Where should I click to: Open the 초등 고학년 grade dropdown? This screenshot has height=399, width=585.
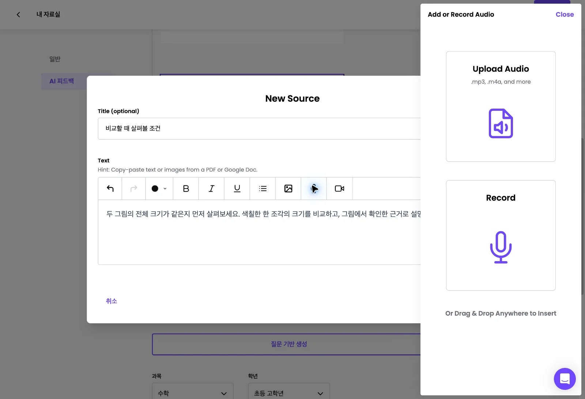[x=289, y=393]
